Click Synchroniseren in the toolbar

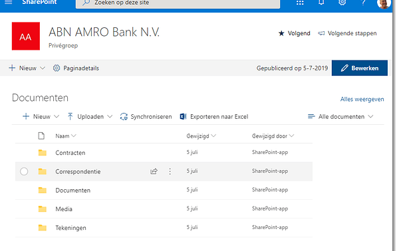pyautogui.click(x=151, y=117)
